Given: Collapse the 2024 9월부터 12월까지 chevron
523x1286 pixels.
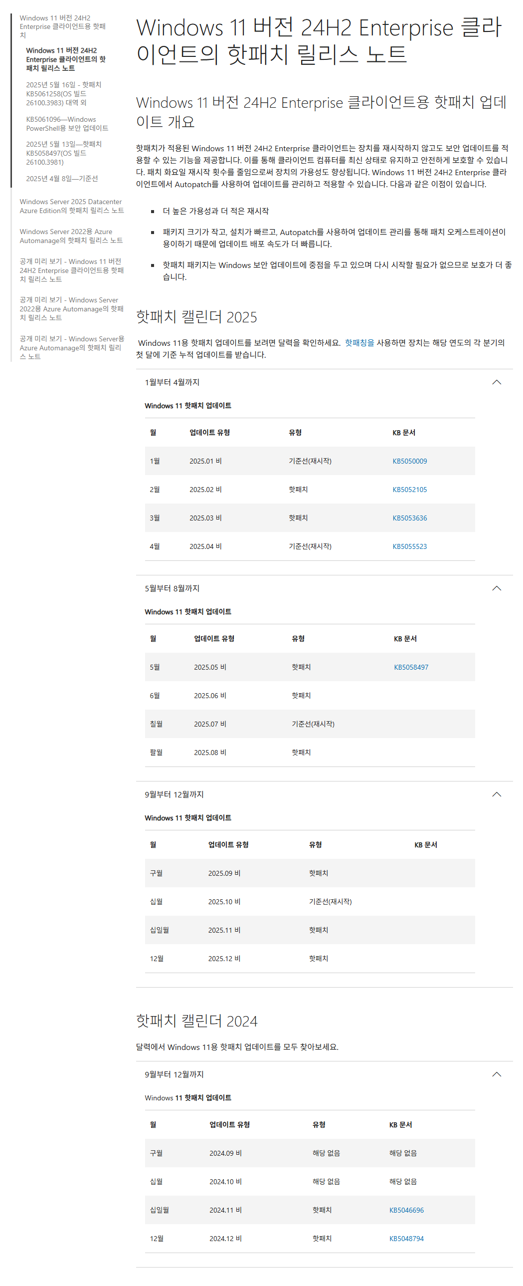Looking at the screenshot, I should (496, 1074).
